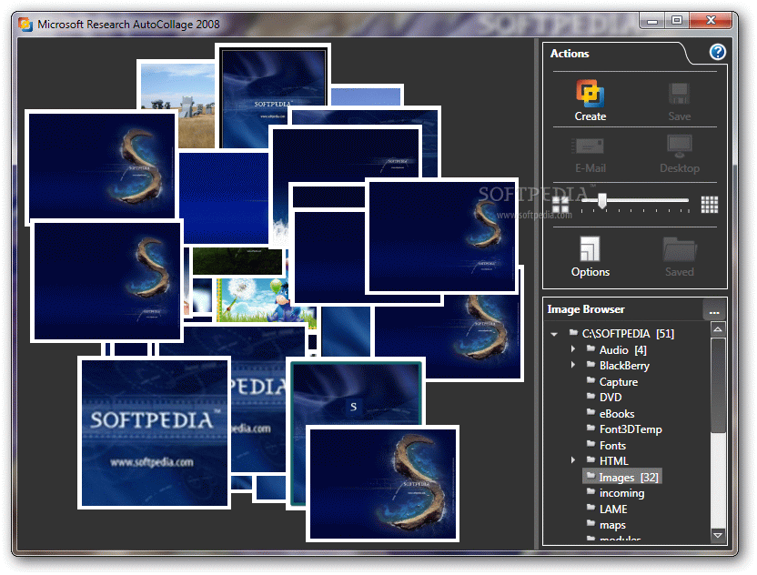Screen dimensions: 757x575
Task: Click the teal-bordered thumbnail with S badge
Action: click(x=357, y=394)
